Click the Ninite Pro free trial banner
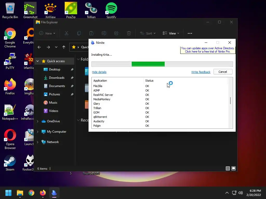The image size is (266, 199). [208, 50]
